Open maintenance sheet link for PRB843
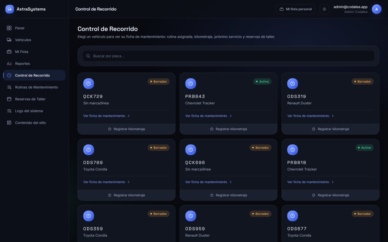This screenshot has height=242, width=388. click(x=209, y=116)
